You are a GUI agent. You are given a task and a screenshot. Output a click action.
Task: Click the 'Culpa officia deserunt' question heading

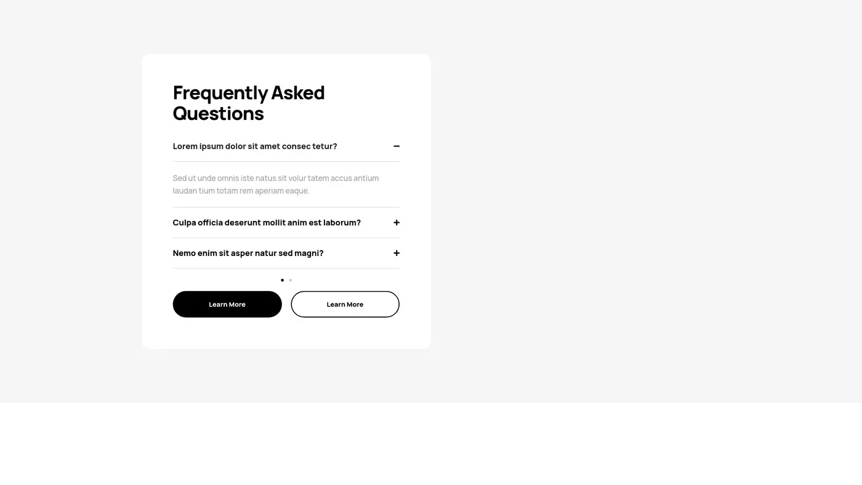click(267, 222)
